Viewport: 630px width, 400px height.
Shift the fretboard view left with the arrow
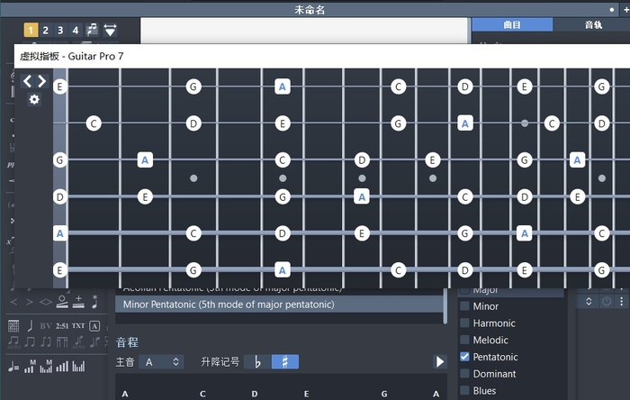coord(27,81)
